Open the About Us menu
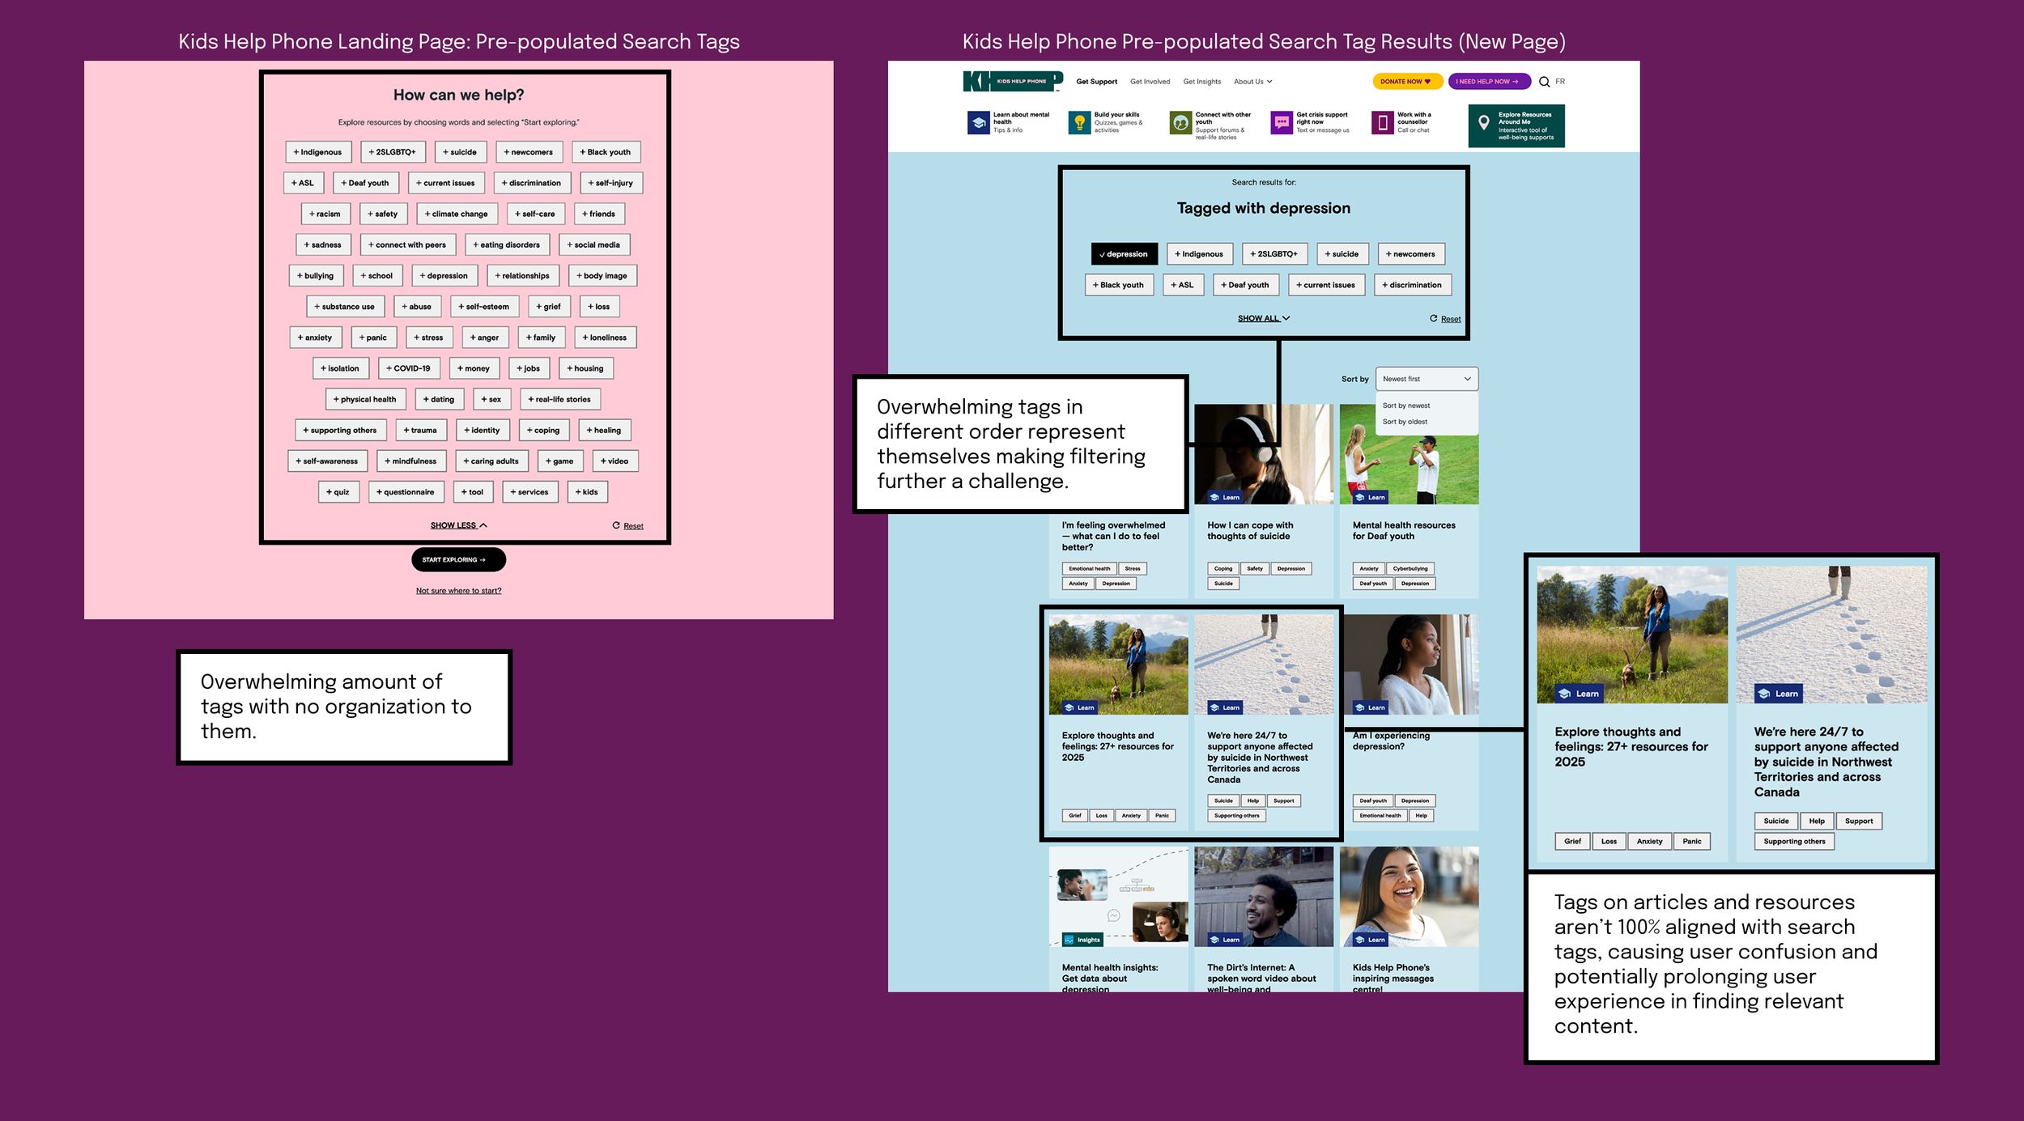 tap(1252, 82)
